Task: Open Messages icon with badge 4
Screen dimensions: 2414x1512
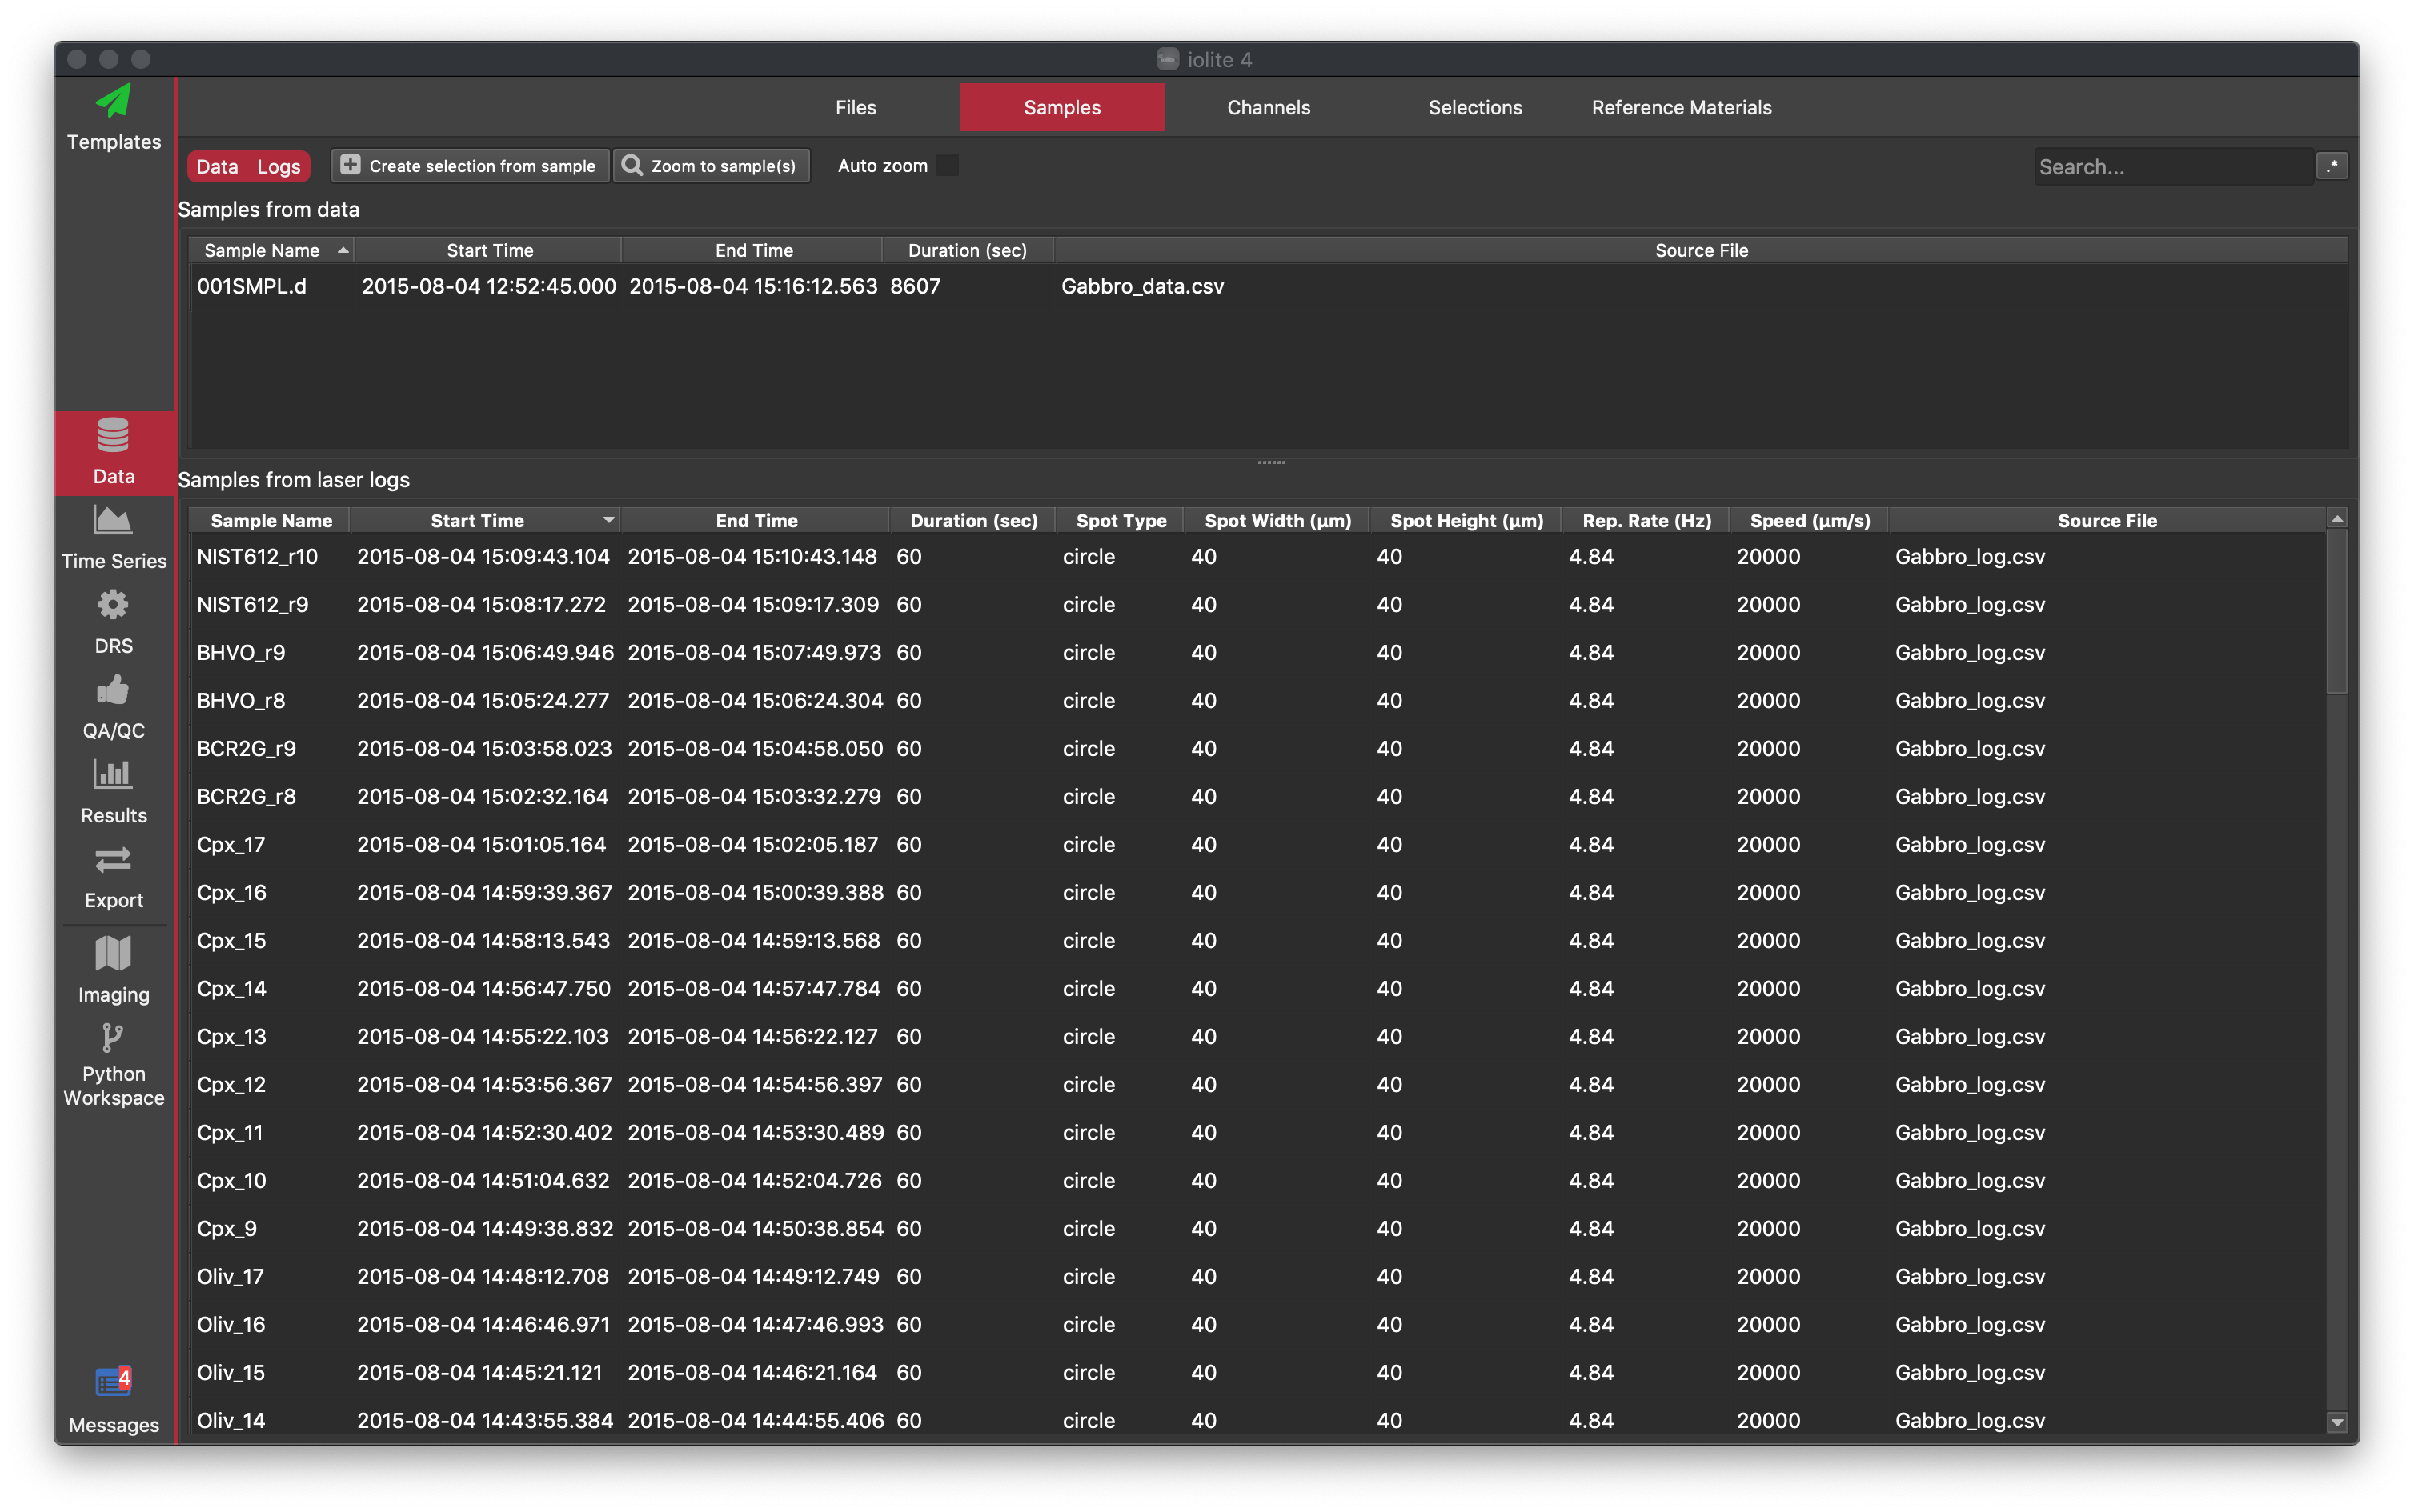Action: point(113,1381)
